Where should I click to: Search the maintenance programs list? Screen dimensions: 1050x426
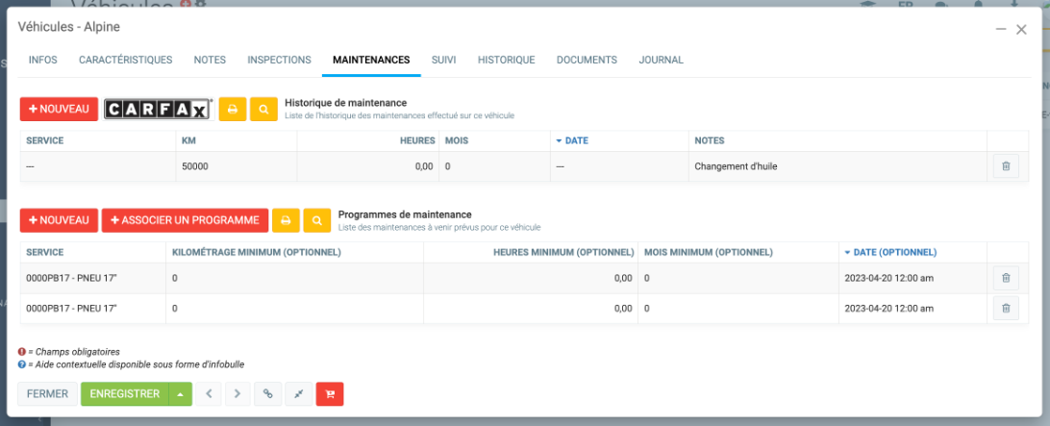317,220
